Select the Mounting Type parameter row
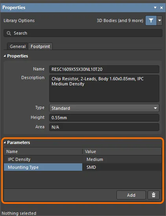The image size is (166, 216). [x=83, y=167]
